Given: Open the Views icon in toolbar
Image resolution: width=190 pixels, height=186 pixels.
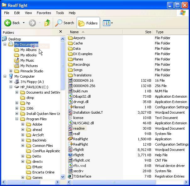Looking at the screenshot, I should pyautogui.click(x=106, y=23).
